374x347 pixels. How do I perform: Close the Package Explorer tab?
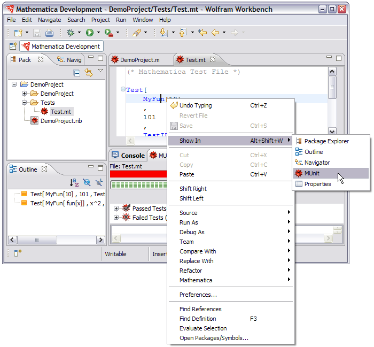(41, 59)
